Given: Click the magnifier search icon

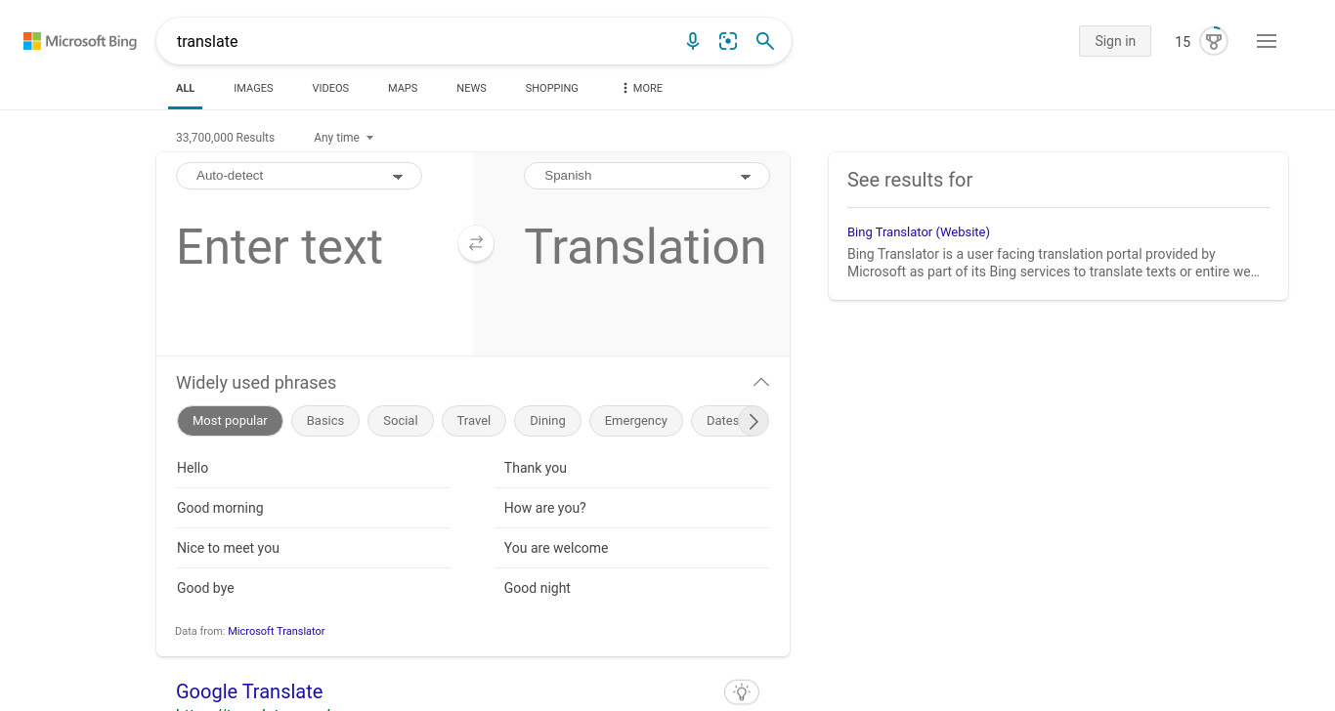Looking at the screenshot, I should (765, 41).
